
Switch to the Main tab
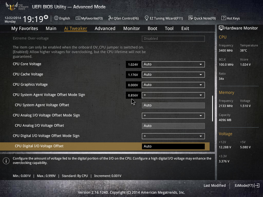point(51,28)
